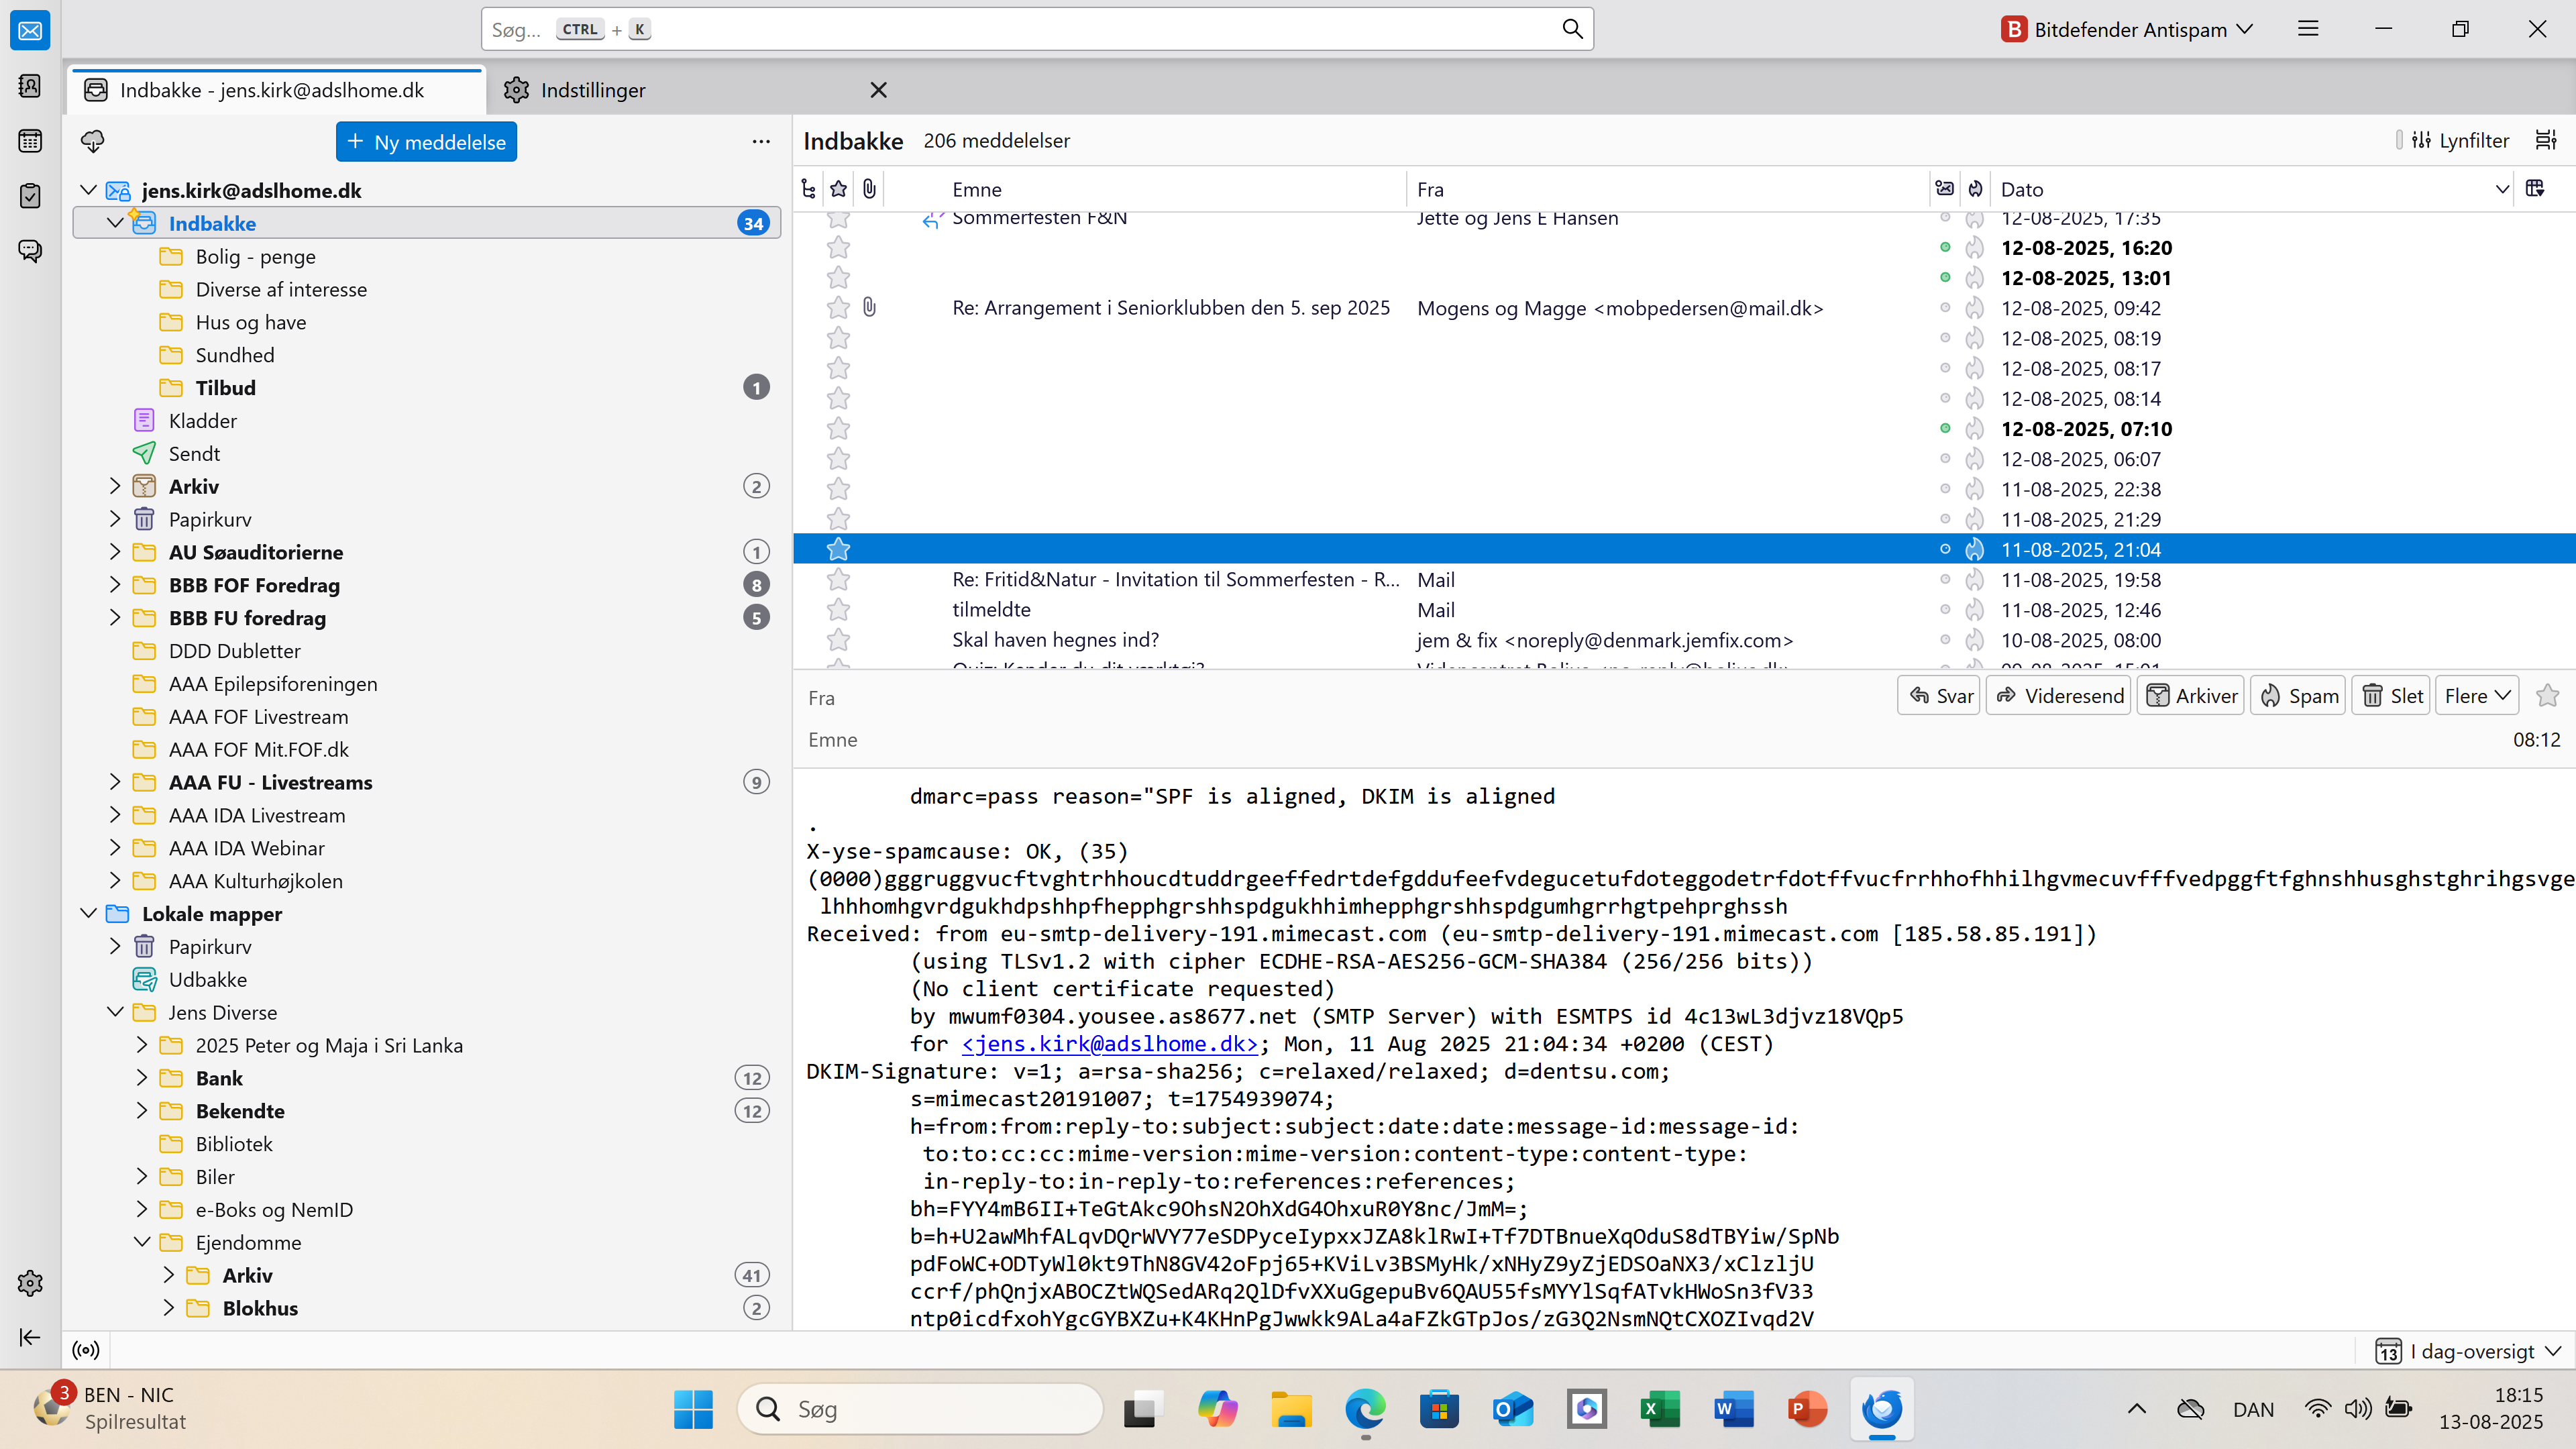Click the thread column header icon
The image size is (2576, 1449).
809,189
